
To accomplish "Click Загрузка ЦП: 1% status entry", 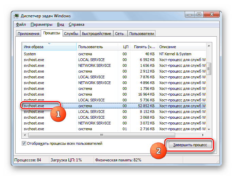I will (x=66, y=160).
